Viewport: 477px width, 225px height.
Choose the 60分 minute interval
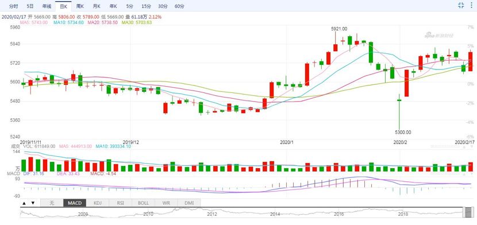coord(179,6)
